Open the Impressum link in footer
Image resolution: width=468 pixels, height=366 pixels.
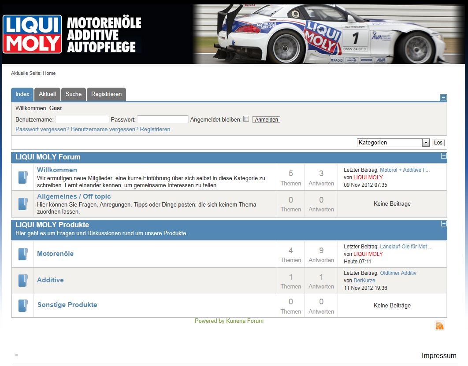pyautogui.click(x=438, y=356)
